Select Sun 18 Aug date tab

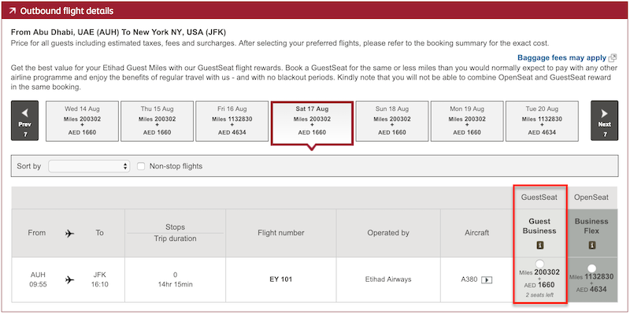tap(392, 121)
